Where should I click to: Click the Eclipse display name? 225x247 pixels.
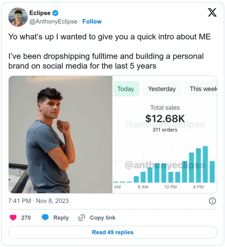point(40,13)
